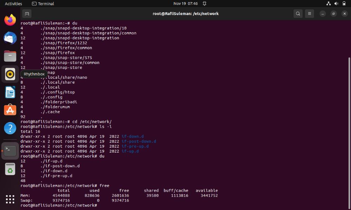The height and width of the screenshot is (210, 351).
Task: Click the if-down.d directory name in ls output
Action: (133, 136)
